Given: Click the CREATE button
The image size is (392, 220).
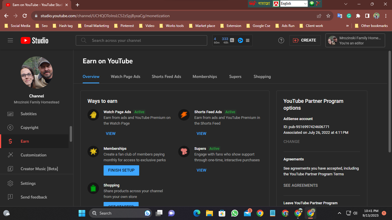Looking at the screenshot, I should click(304, 40).
